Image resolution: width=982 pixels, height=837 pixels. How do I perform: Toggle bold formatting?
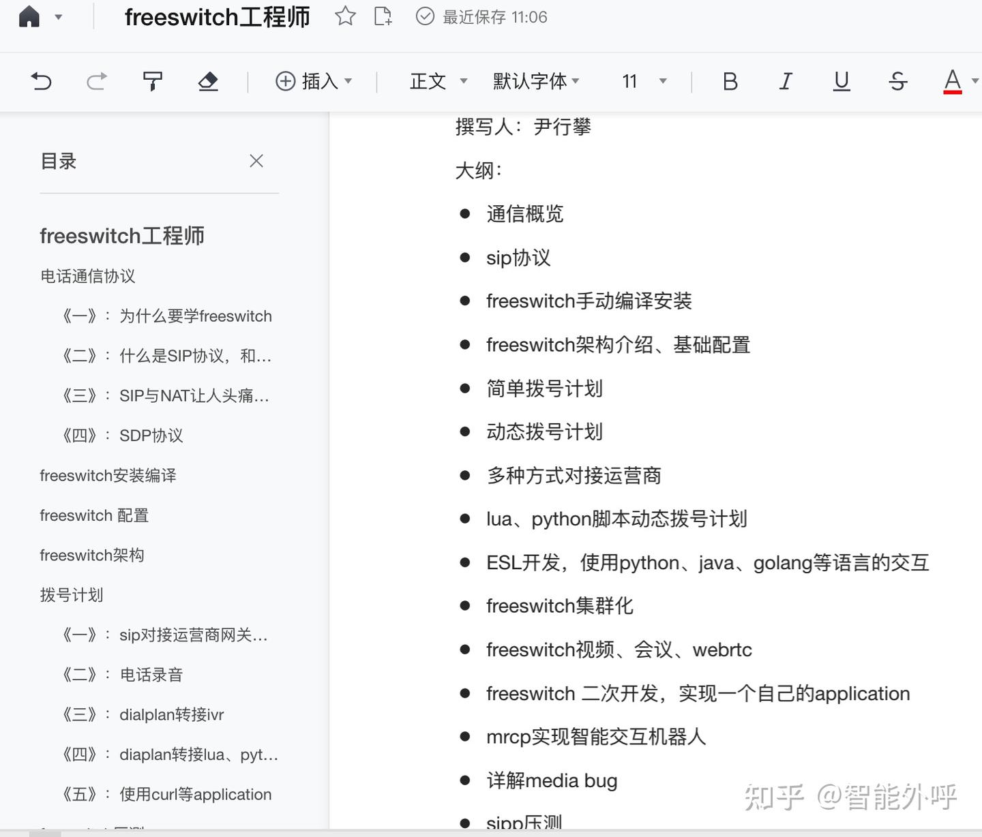[x=730, y=81]
